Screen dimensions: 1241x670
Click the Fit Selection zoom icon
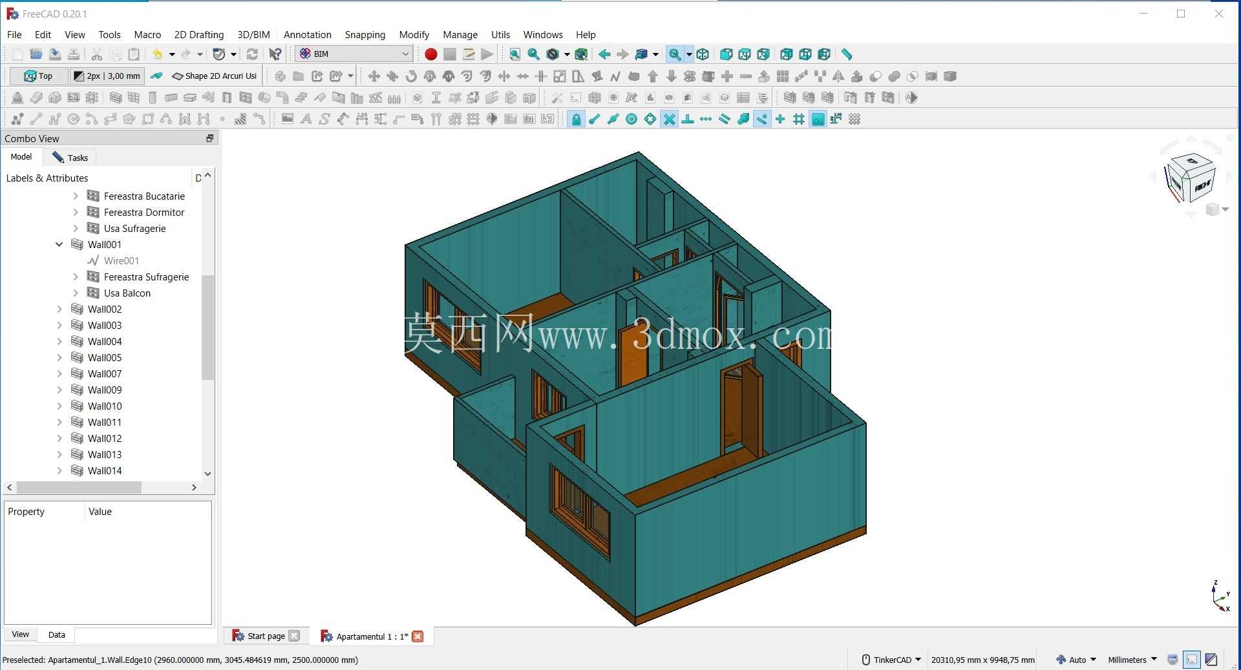(x=533, y=54)
